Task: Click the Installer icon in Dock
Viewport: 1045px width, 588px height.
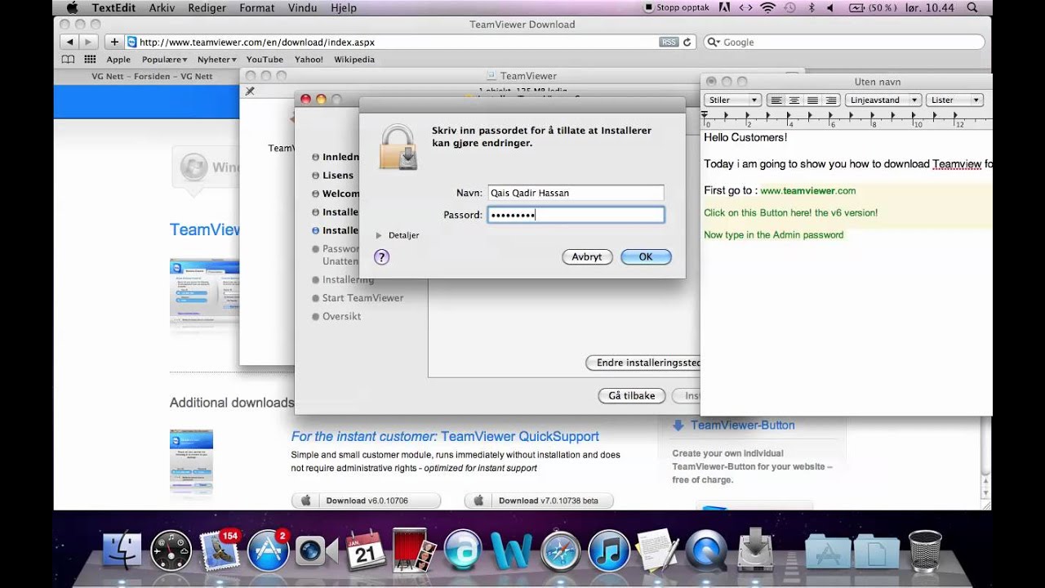Action: [x=754, y=550]
